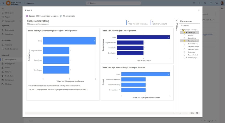This screenshot has width=225, height=123.
Task: Open the settings gear in header
Action: (205, 3)
